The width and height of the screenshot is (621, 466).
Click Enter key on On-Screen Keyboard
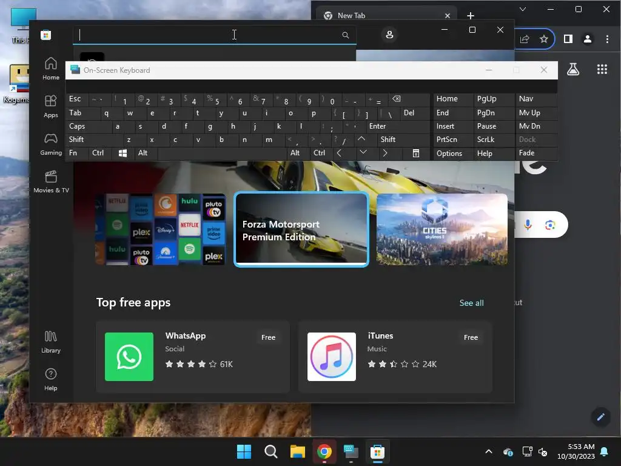coord(398,126)
